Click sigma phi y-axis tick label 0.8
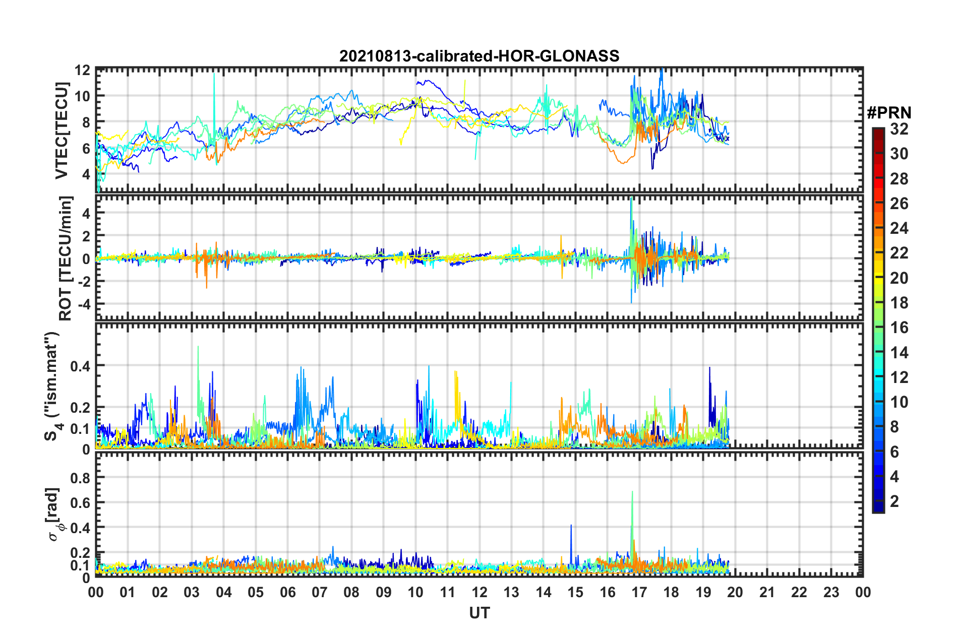Viewport: 959px width, 641px height. coord(81,477)
